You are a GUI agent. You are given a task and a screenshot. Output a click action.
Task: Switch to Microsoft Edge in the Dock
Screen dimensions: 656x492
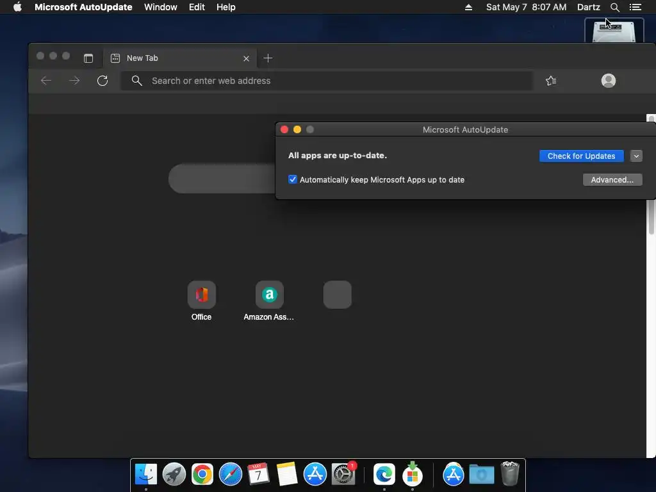pos(384,475)
